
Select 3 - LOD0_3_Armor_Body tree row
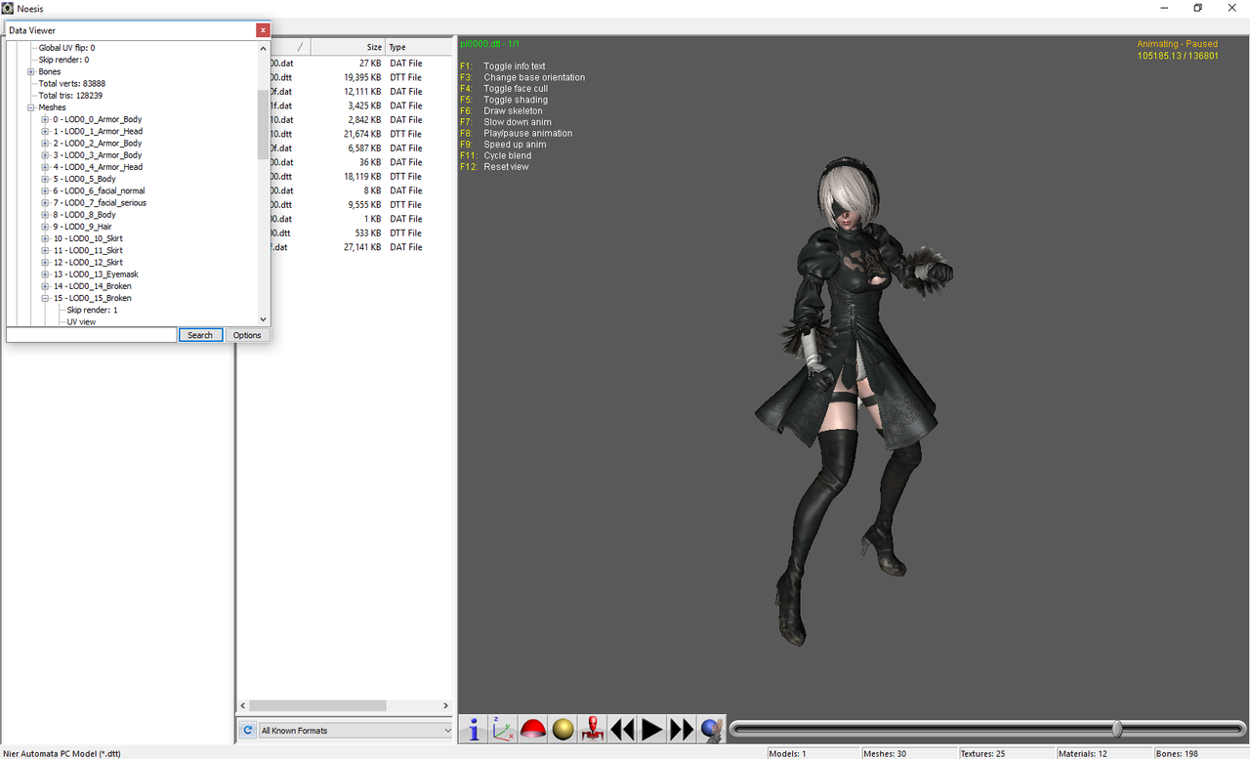(98, 155)
